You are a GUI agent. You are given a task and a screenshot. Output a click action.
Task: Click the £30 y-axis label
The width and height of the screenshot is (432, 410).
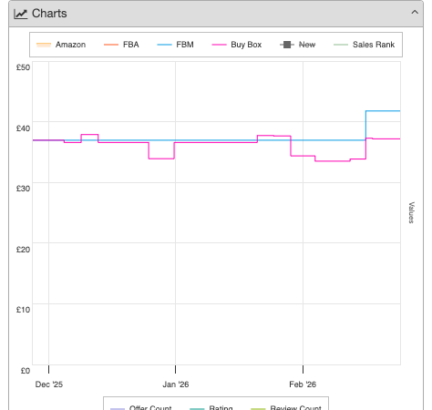click(x=23, y=189)
